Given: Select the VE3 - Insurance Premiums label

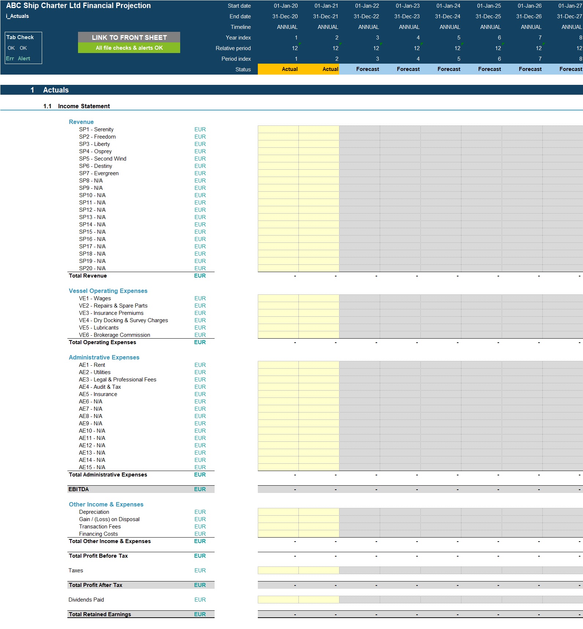Looking at the screenshot, I should pyautogui.click(x=111, y=313).
